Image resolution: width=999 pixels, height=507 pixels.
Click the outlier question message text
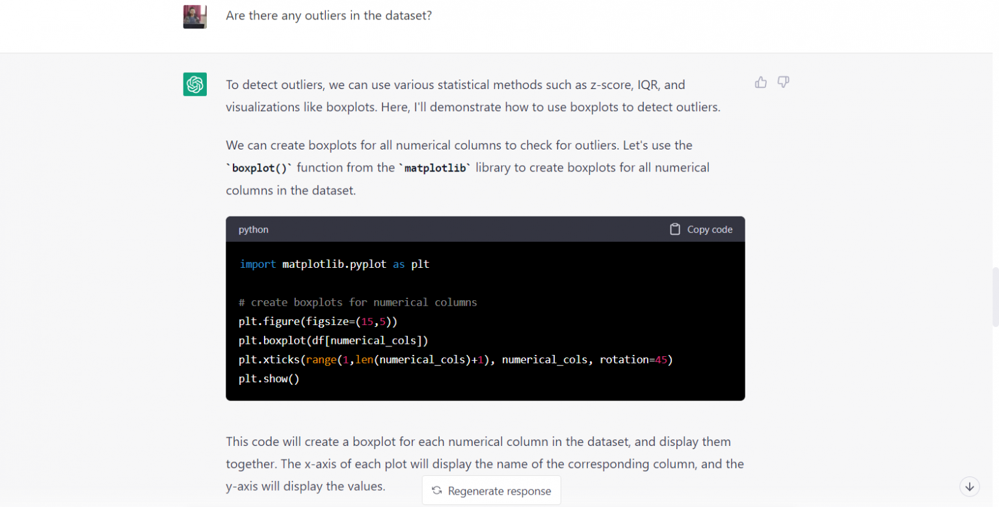click(x=328, y=15)
